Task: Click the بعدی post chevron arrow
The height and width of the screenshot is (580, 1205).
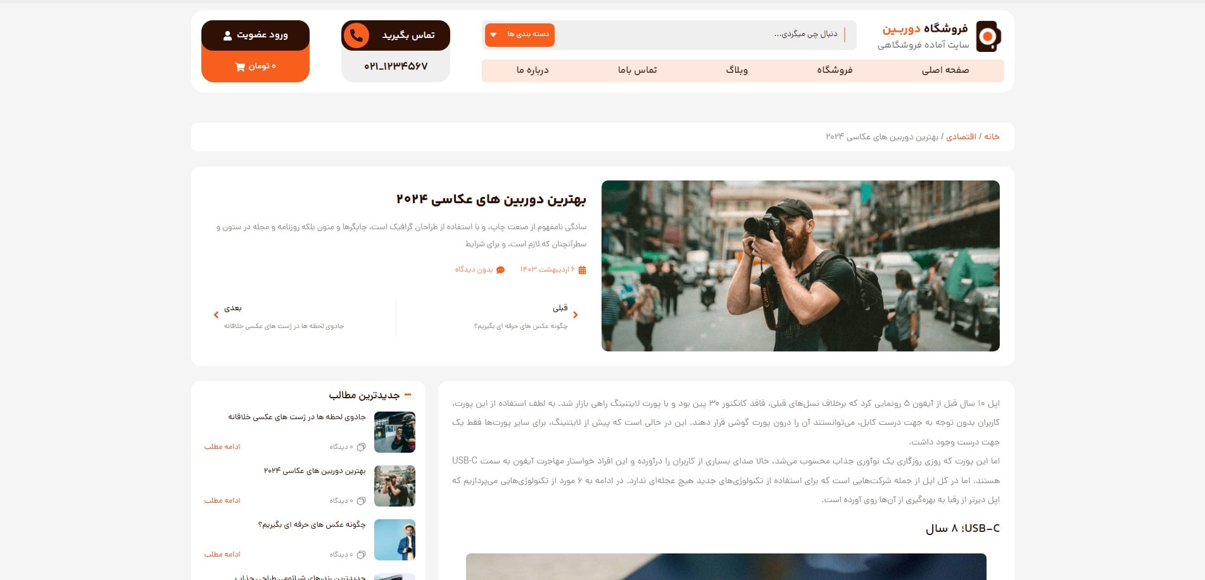Action: click(216, 315)
